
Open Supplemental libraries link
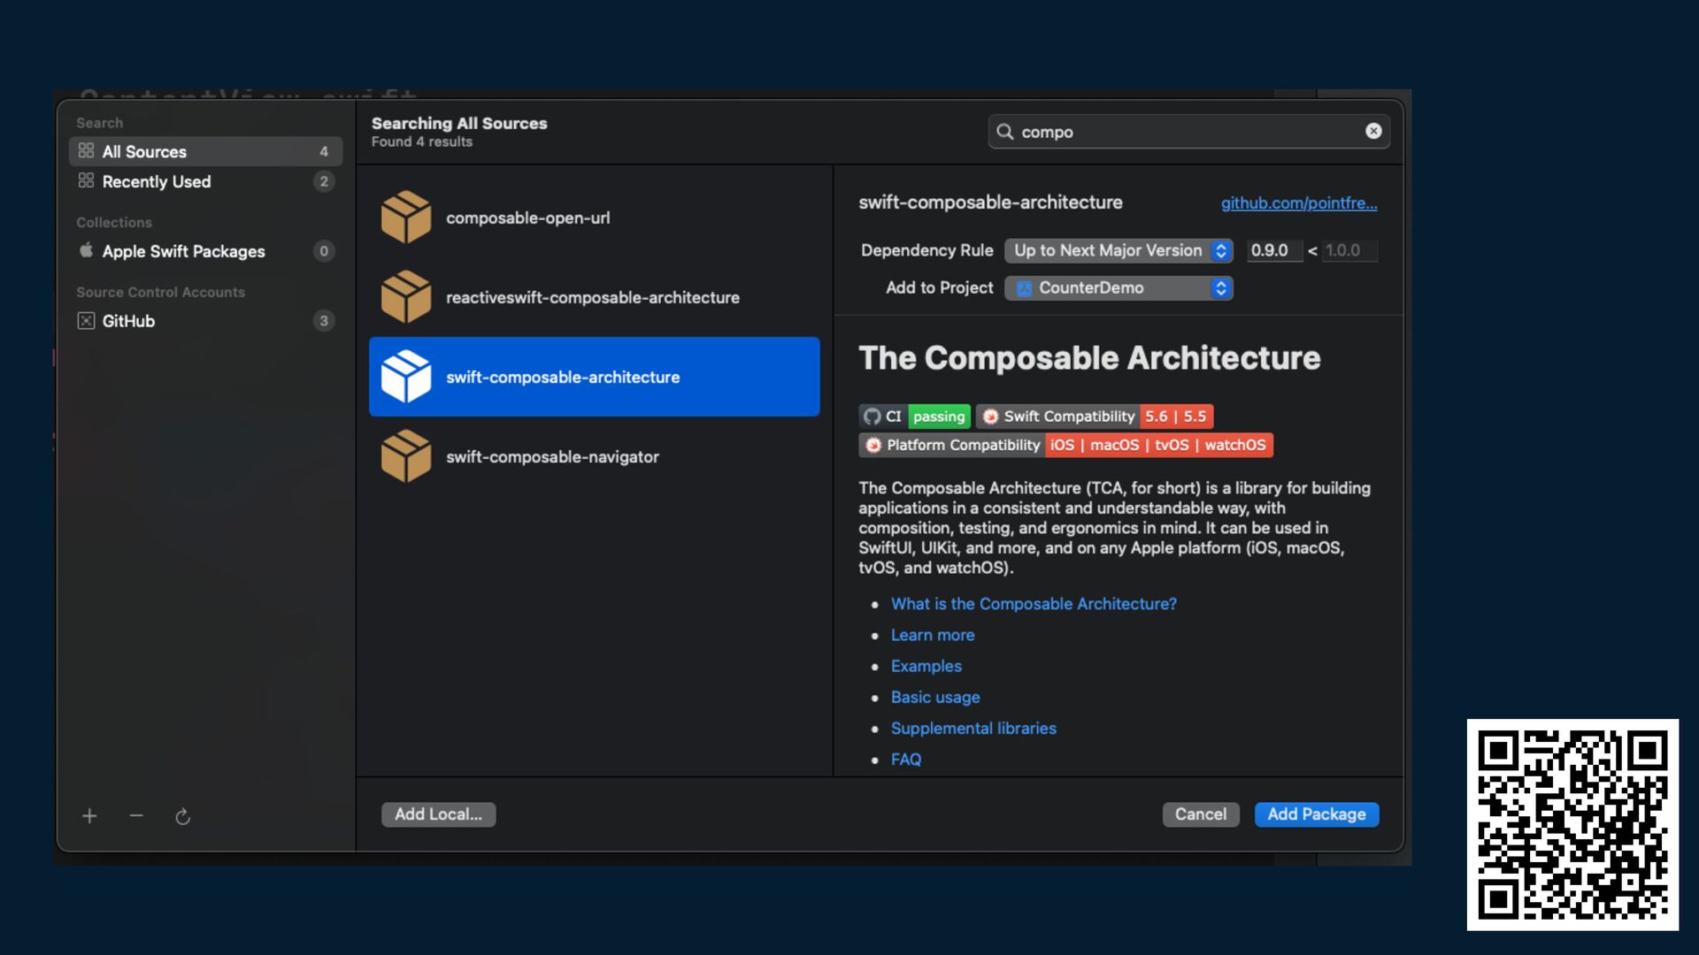click(973, 729)
